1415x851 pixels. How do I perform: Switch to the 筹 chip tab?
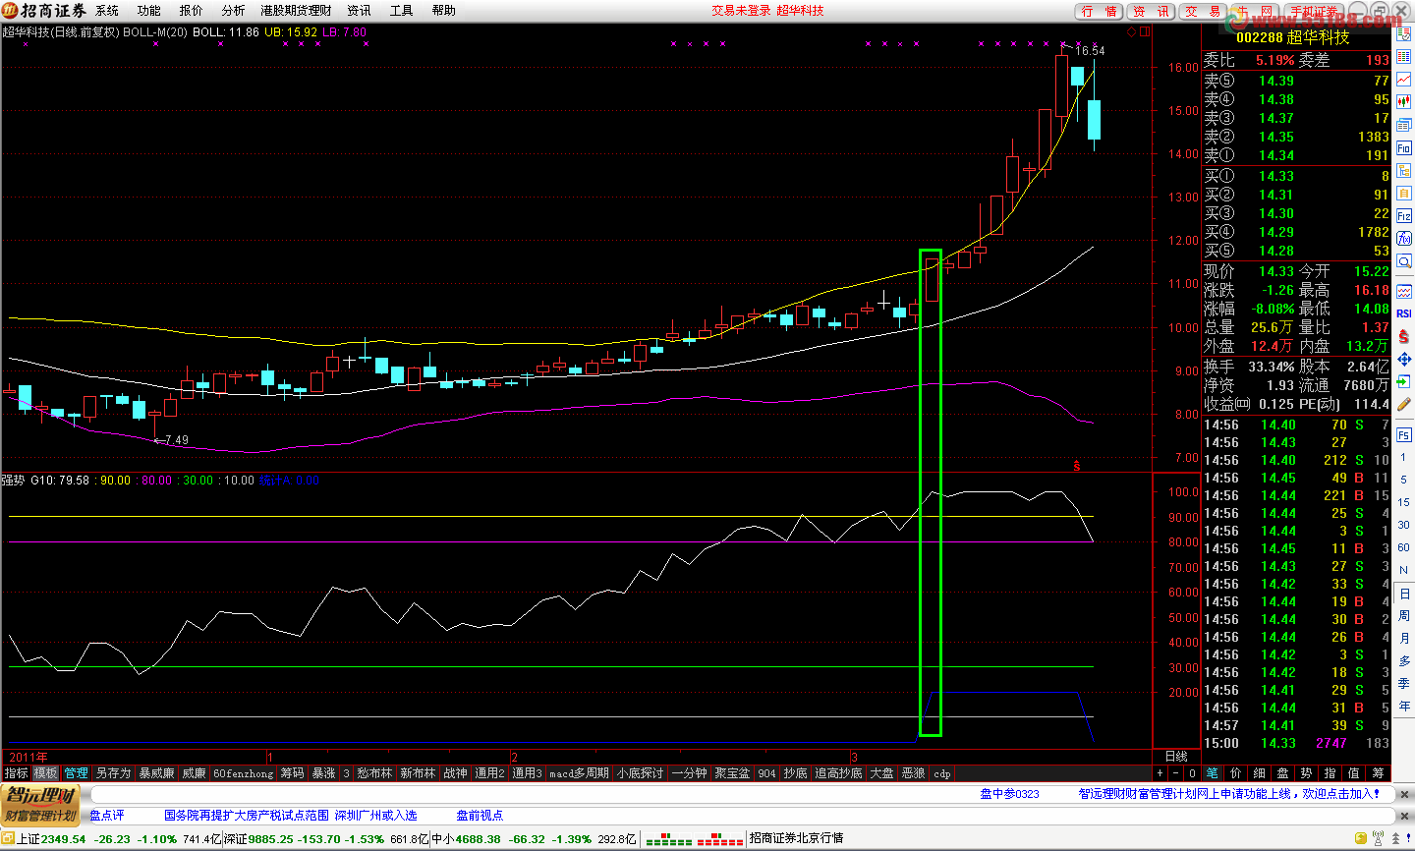click(1379, 773)
